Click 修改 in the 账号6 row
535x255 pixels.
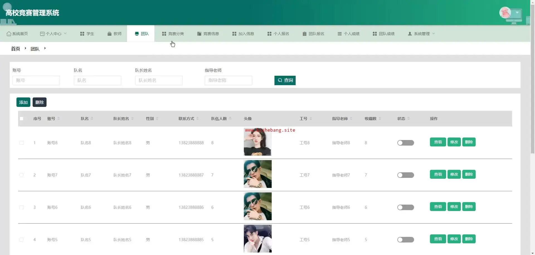tap(454, 207)
